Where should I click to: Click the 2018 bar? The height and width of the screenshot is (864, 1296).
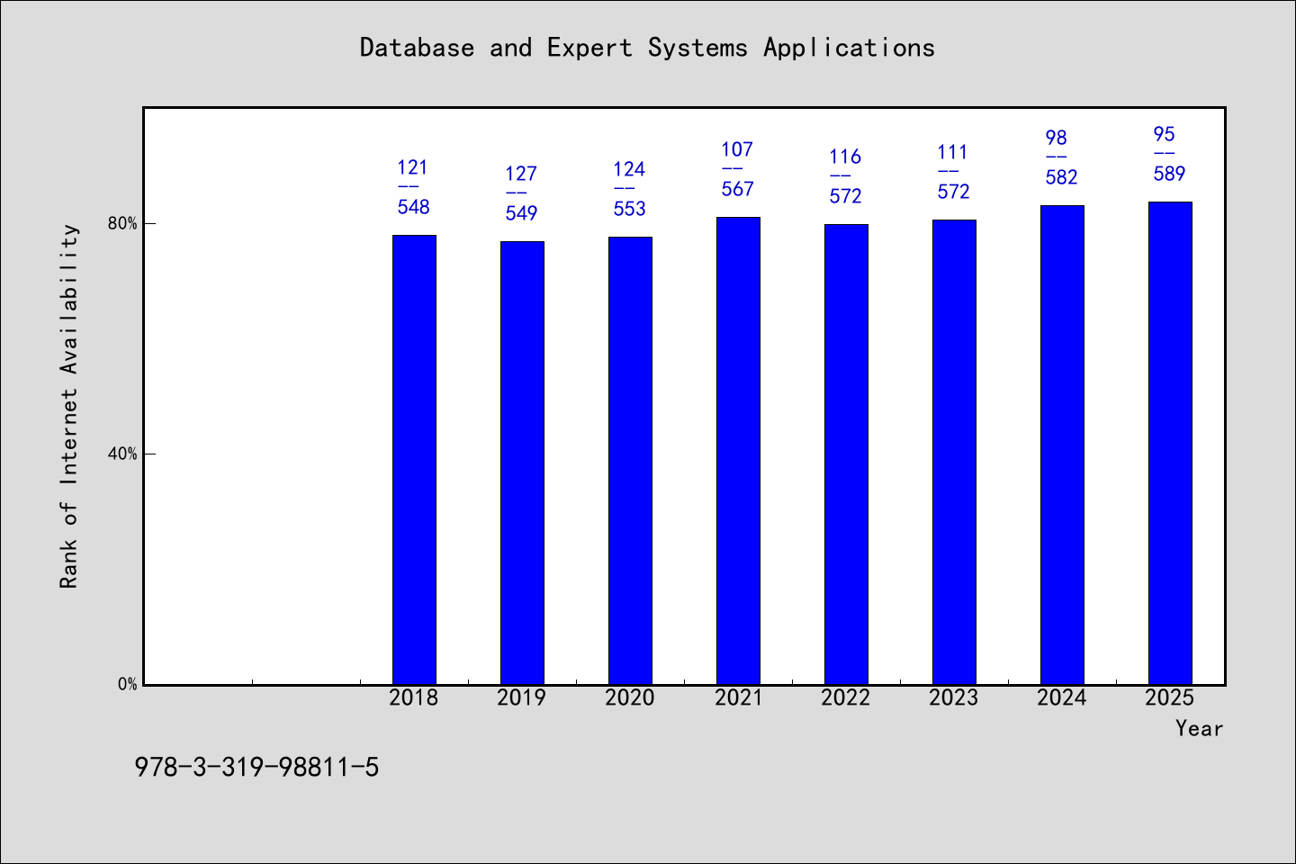coord(414,460)
